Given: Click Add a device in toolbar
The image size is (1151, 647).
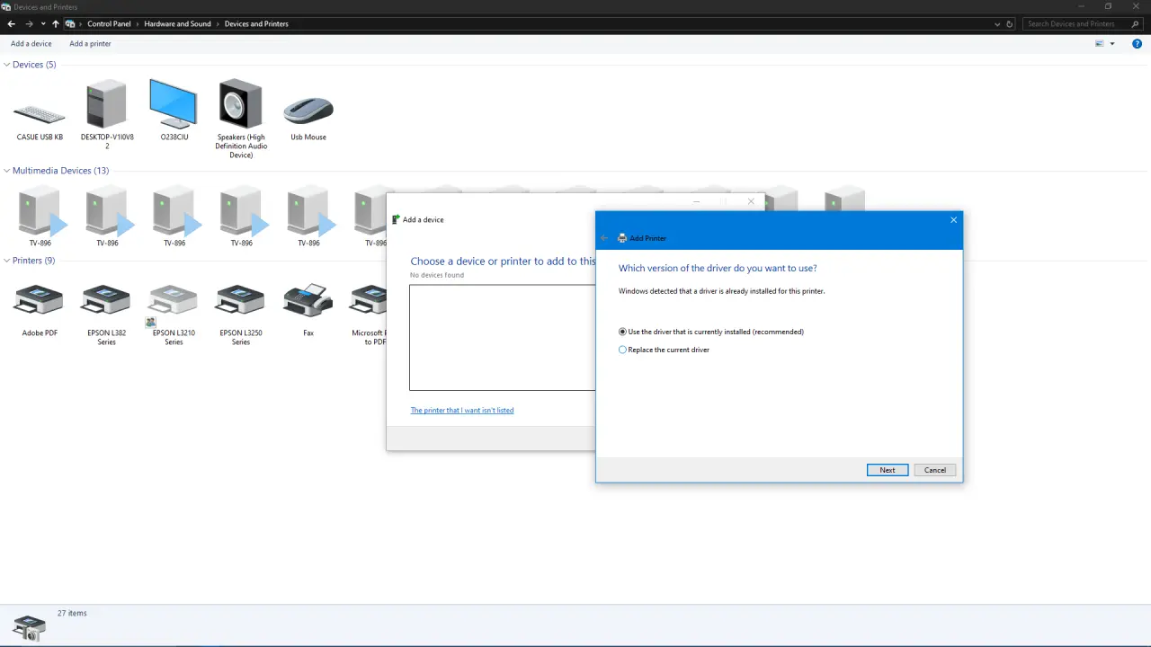Looking at the screenshot, I should tap(31, 43).
